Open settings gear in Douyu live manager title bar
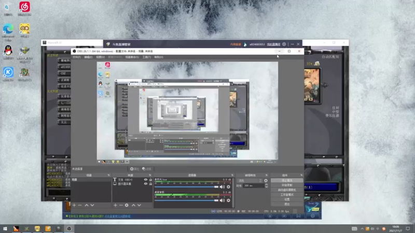Viewport: 415px width, 233px height. point(284,45)
